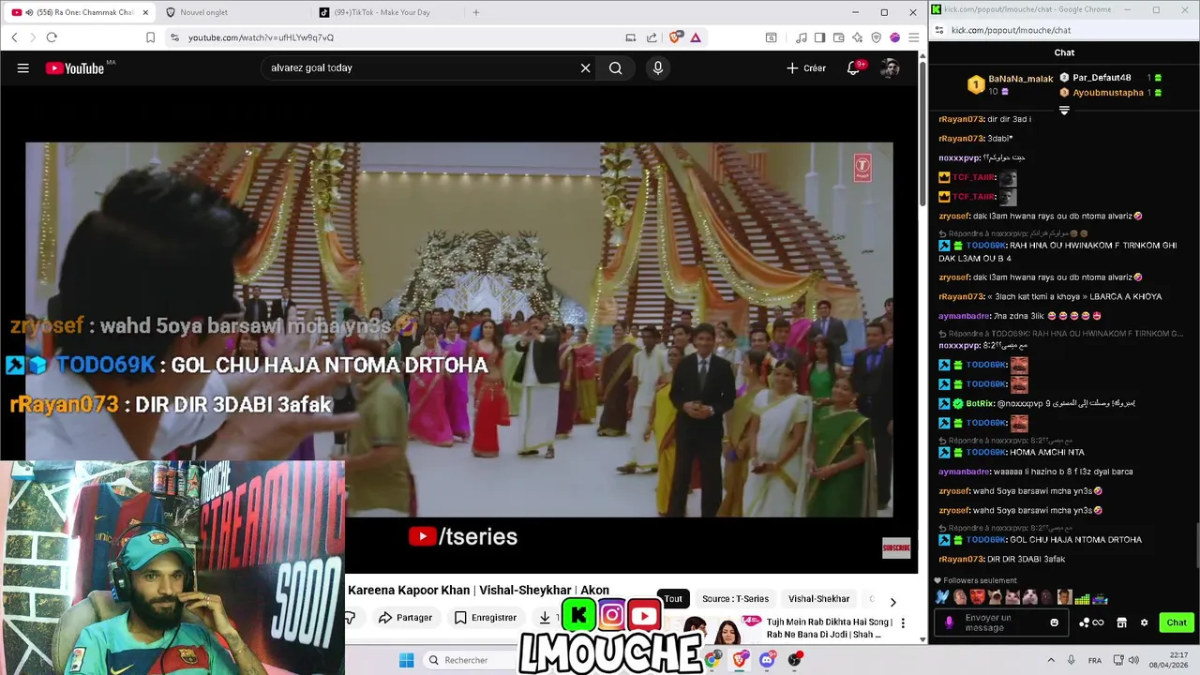Open the browser main menu

913,37
